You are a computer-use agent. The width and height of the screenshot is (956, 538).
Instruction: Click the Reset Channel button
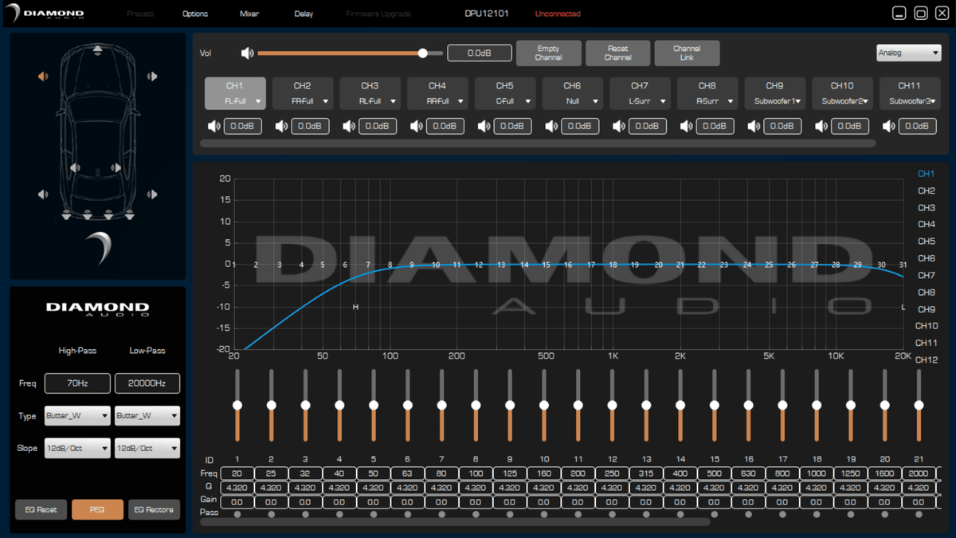tap(617, 53)
